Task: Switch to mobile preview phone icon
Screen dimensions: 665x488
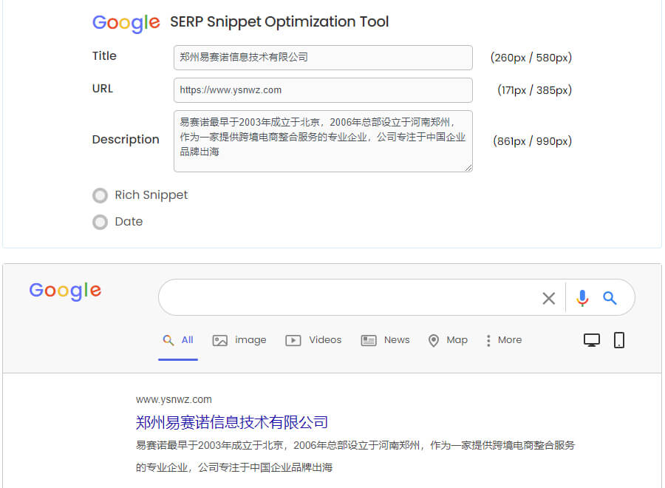Action: point(619,340)
